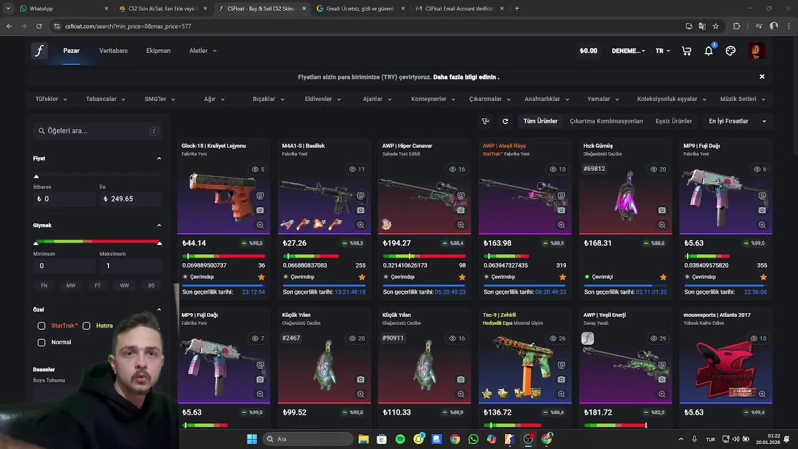Open the Müzik Setleri category
The width and height of the screenshot is (798, 449).
742,99
